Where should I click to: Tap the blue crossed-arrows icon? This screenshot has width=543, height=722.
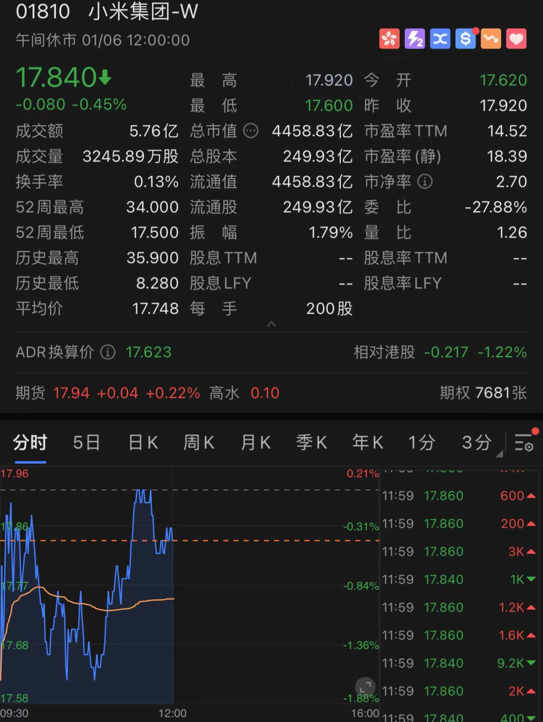pos(440,39)
